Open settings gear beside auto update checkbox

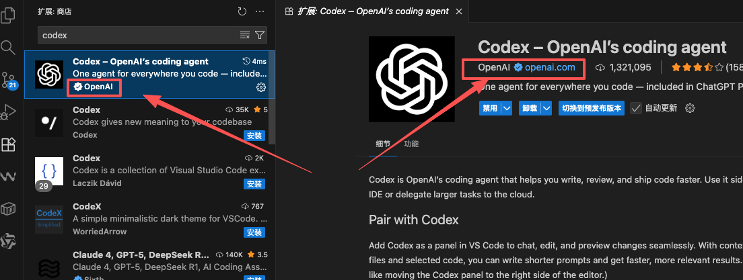click(689, 108)
